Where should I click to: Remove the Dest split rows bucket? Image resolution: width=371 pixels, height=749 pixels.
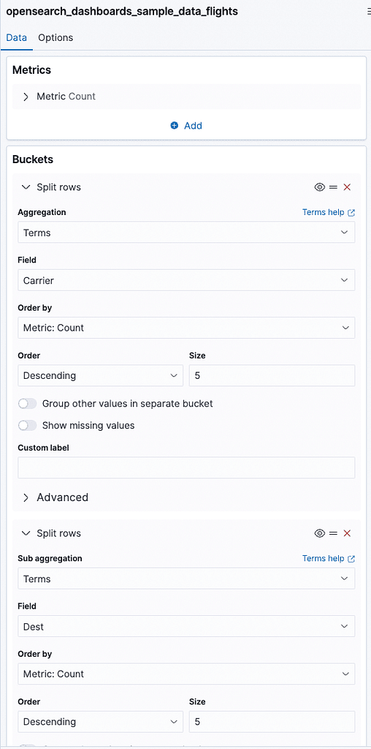click(x=347, y=533)
